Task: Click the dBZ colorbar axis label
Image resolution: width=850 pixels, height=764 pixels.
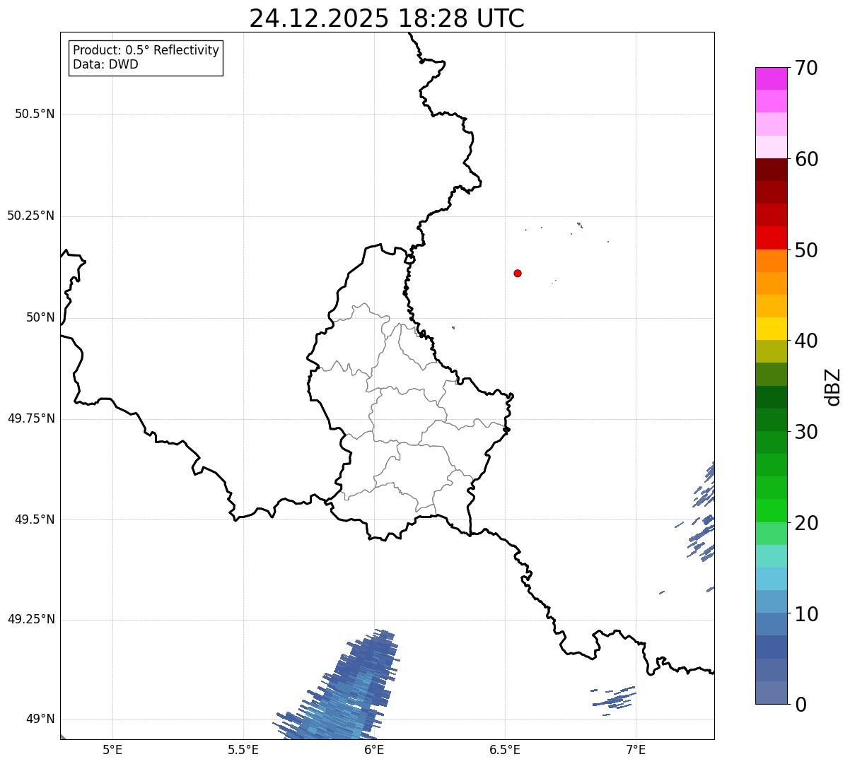Action: (x=832, y=386)
